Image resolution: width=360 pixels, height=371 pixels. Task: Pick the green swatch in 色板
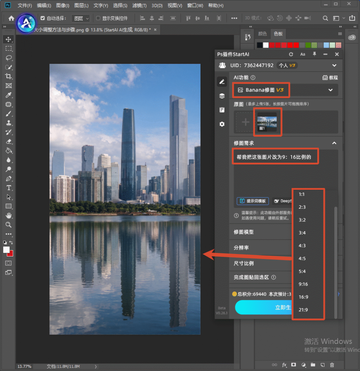click(x=308, y=45)
